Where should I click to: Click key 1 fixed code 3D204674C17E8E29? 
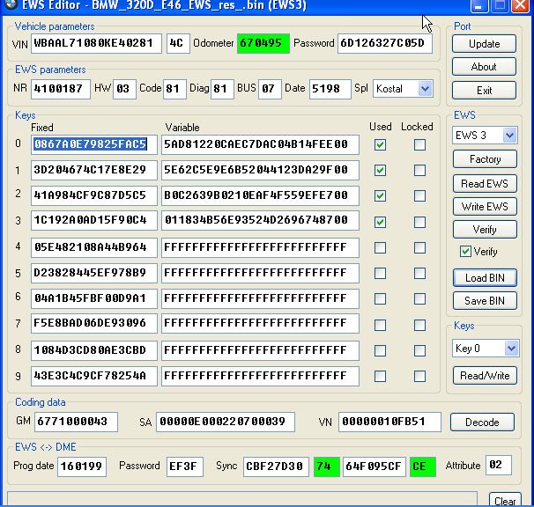[x=94, y=170]
